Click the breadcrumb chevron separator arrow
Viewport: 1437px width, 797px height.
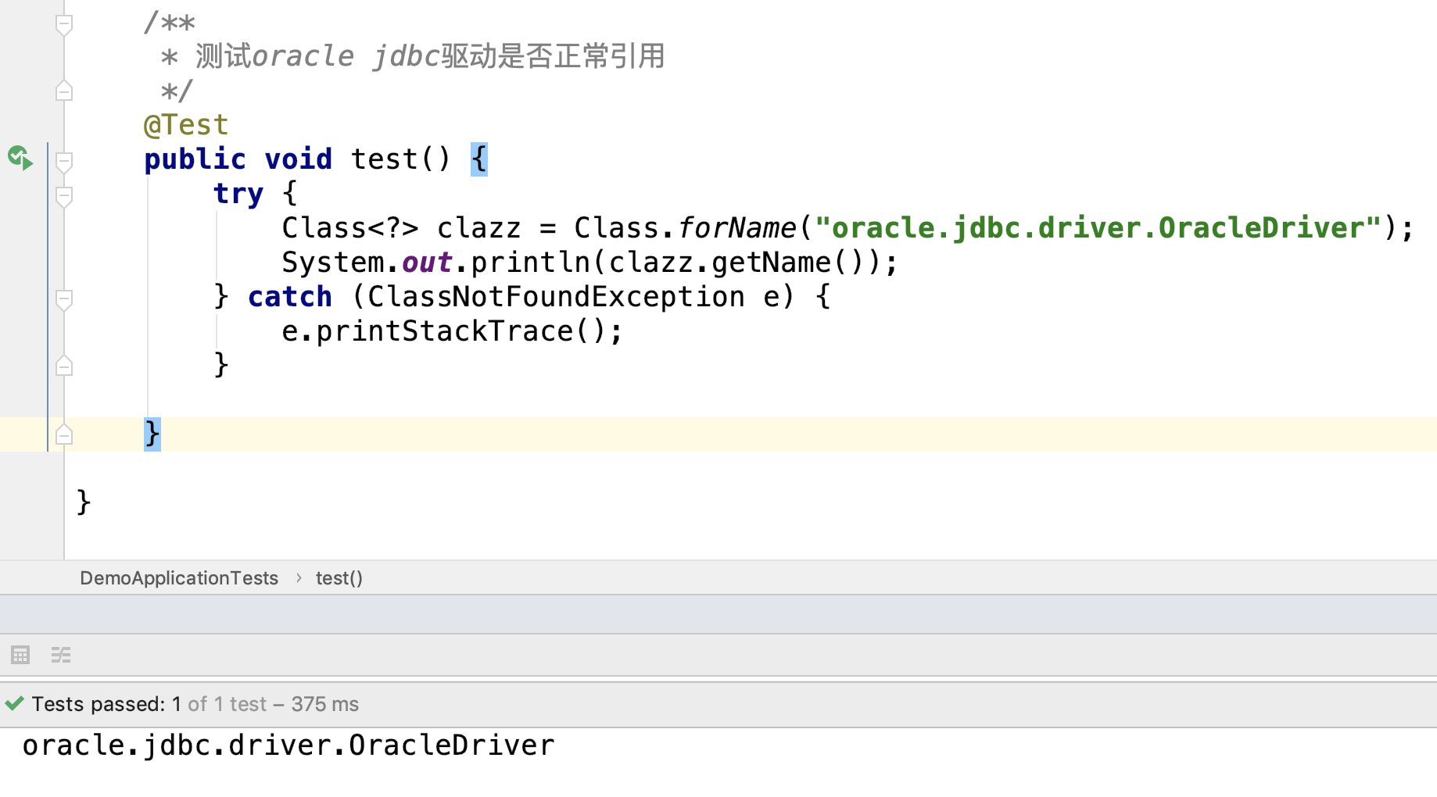coord(299,578)
